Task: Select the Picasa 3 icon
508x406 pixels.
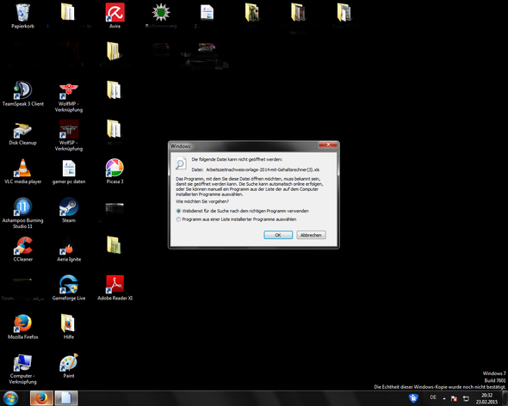Action: pyautogui.click(x=115, y=171)
